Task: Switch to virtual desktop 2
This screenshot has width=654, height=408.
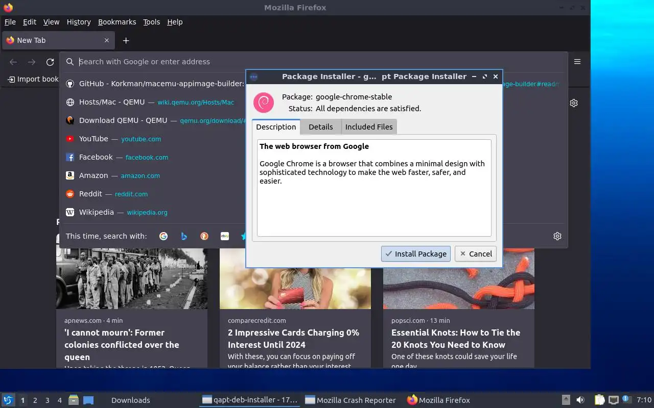Action: pos(35,400)
